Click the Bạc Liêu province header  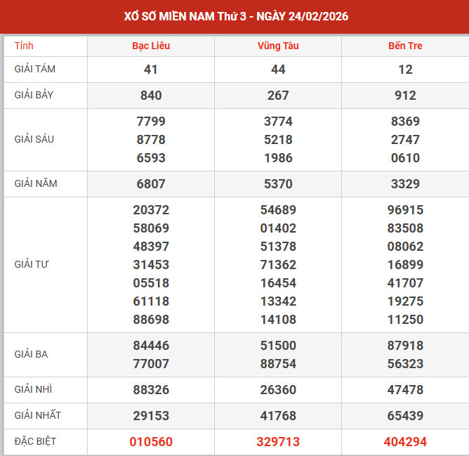point(151,46)
